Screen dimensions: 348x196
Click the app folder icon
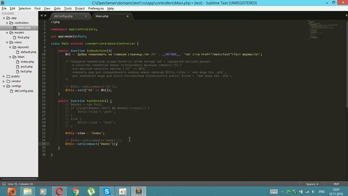click(x=9, y=18)
